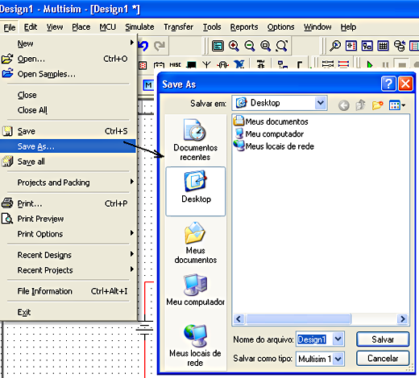Click the Salvar button
The width and height of the screenshot is (419, 378).
point(383,339)
